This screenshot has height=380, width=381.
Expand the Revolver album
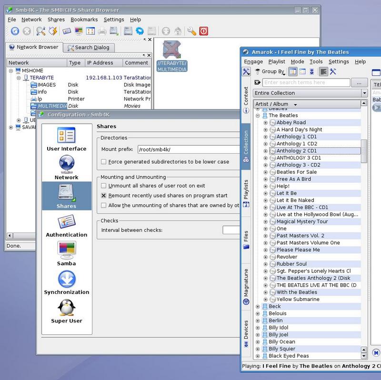point(266,257)
